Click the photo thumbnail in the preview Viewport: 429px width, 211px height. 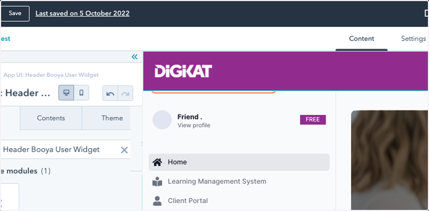390,160
